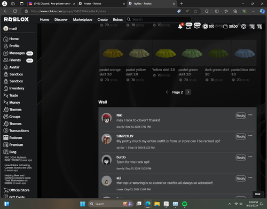Go back in the browser

[6, 11]
